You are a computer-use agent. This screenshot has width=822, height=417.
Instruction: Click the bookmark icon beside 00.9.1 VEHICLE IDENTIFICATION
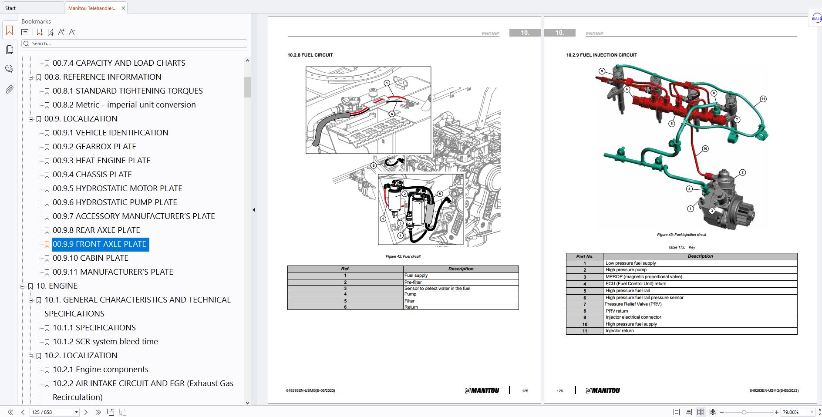[x=47, y=133]
